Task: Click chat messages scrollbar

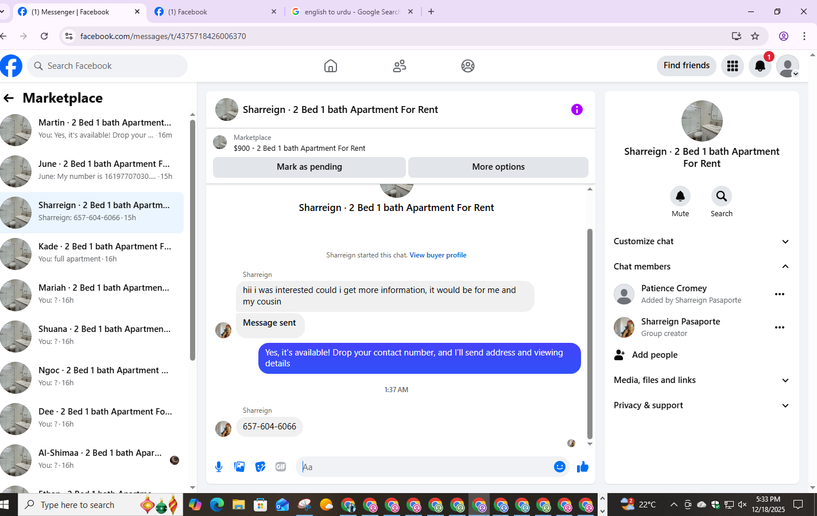Action: tap(590, 334)
